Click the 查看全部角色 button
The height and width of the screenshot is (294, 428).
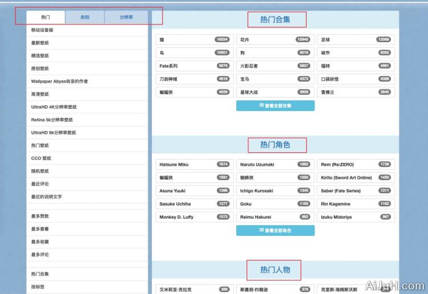pos(275,230)
